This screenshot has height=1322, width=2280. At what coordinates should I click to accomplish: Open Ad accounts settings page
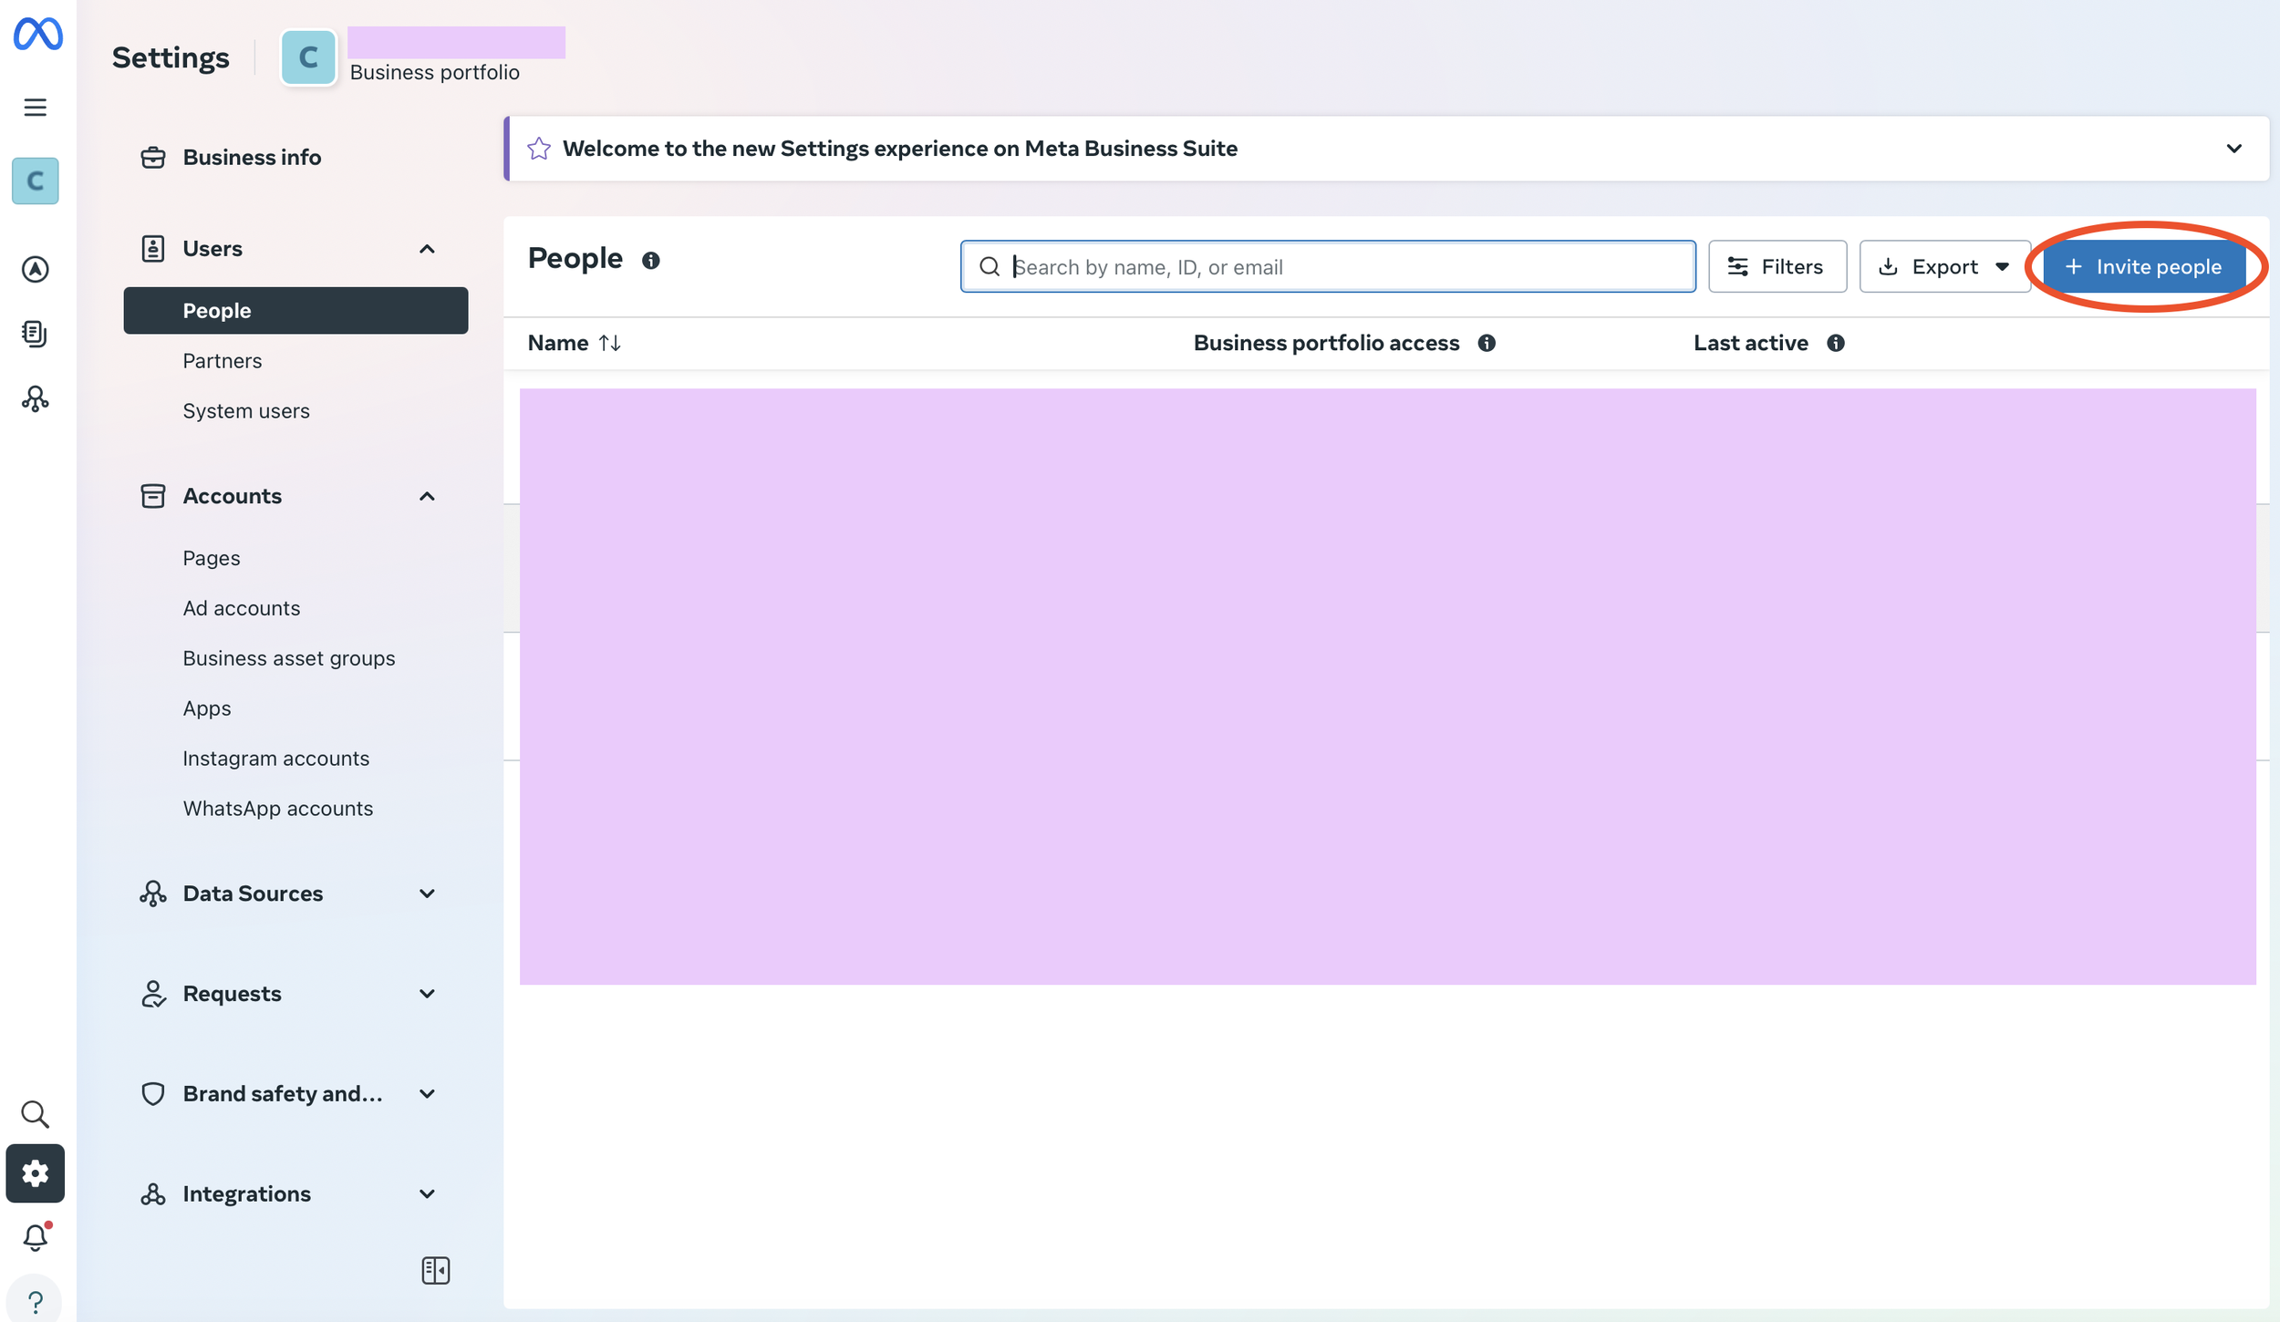pos(241,608)
